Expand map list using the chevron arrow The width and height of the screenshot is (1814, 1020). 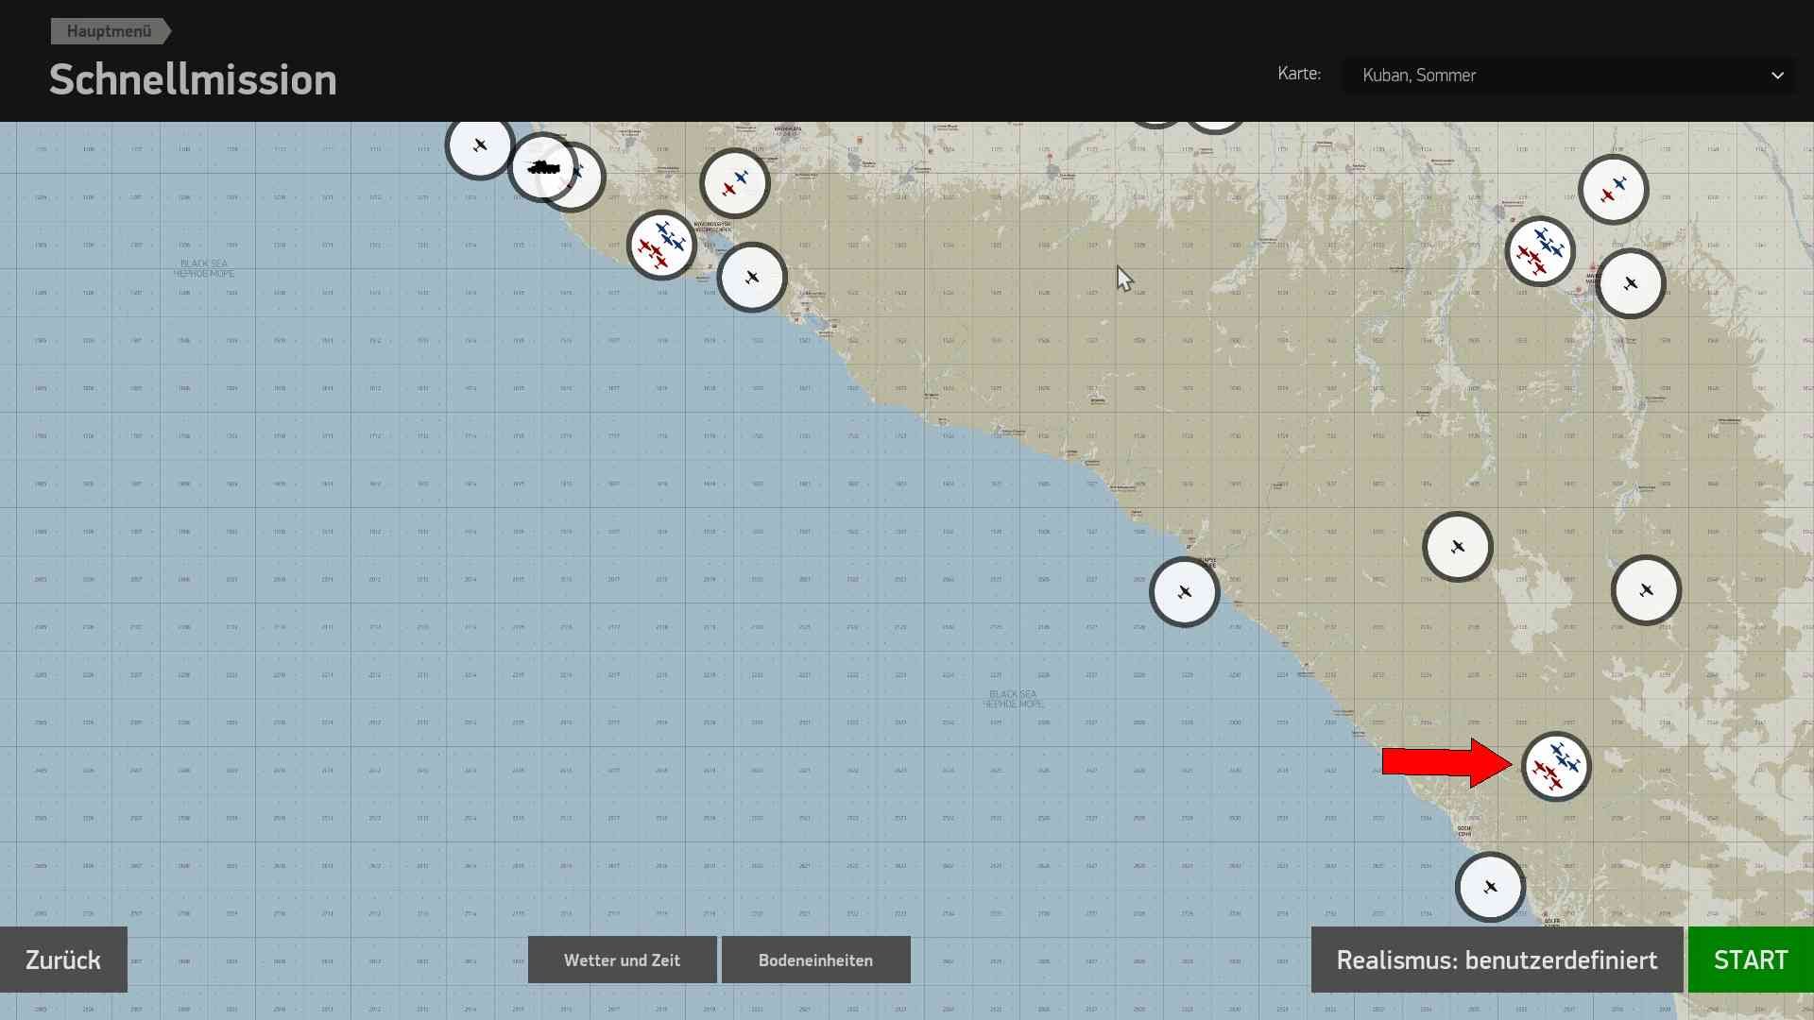click(1777, 76)
